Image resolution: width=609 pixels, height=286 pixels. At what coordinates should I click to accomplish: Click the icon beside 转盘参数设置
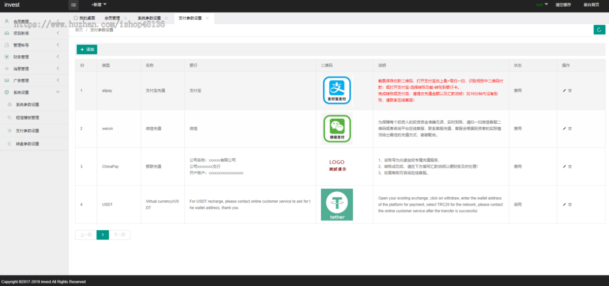tap(10, 144)
